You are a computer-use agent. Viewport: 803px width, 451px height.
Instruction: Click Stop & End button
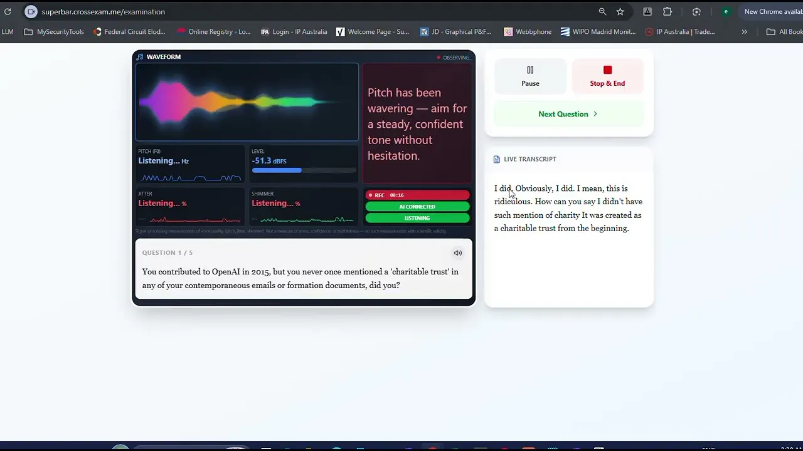607,76
